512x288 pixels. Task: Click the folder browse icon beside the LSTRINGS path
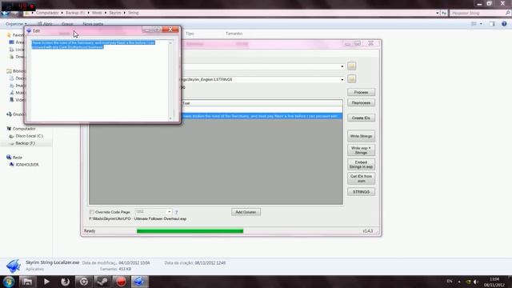(x=351, y=78)
